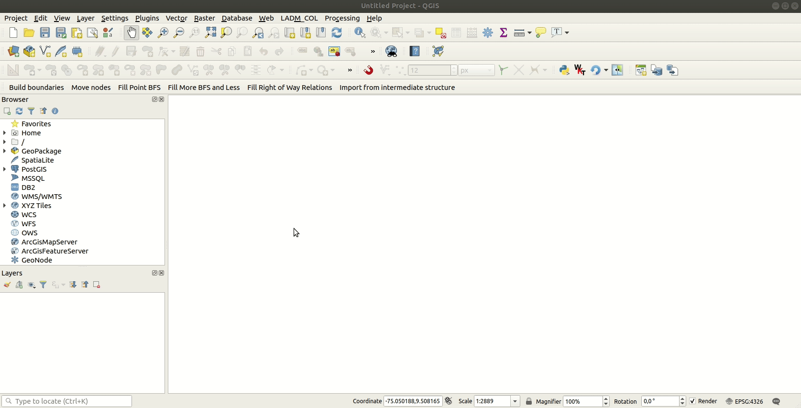Image resolution: width=801 pixels, height=408 pixels.
Task: Open the Processing menu
Action: [x=342, y=18]
